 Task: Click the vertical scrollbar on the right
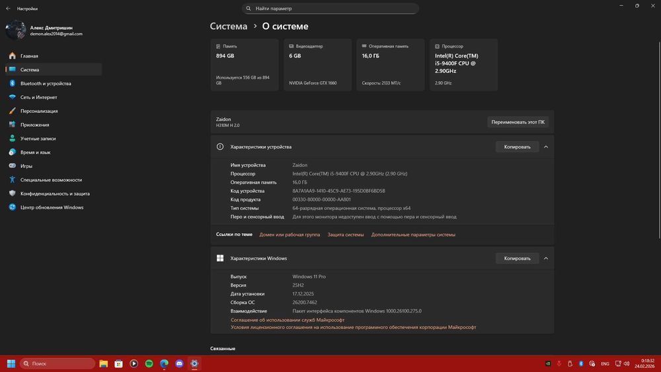659,140
